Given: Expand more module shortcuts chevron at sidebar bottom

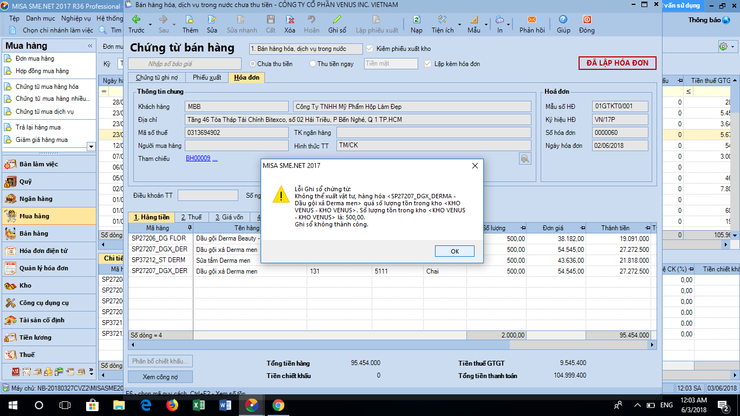Looking at the screenshot, I should 91,372.
